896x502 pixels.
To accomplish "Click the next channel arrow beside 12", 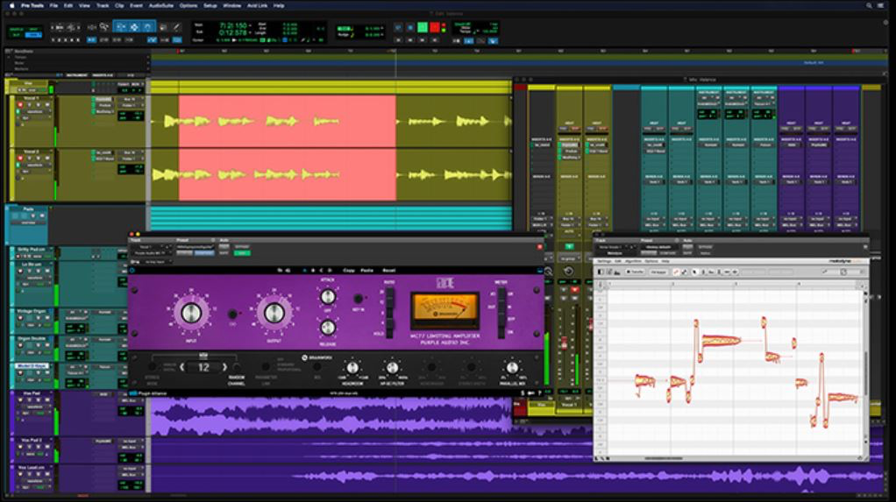I will 224,367.
